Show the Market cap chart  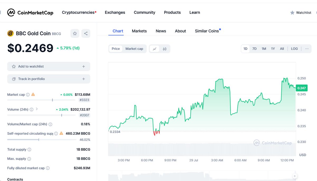[x=134, y=49]
